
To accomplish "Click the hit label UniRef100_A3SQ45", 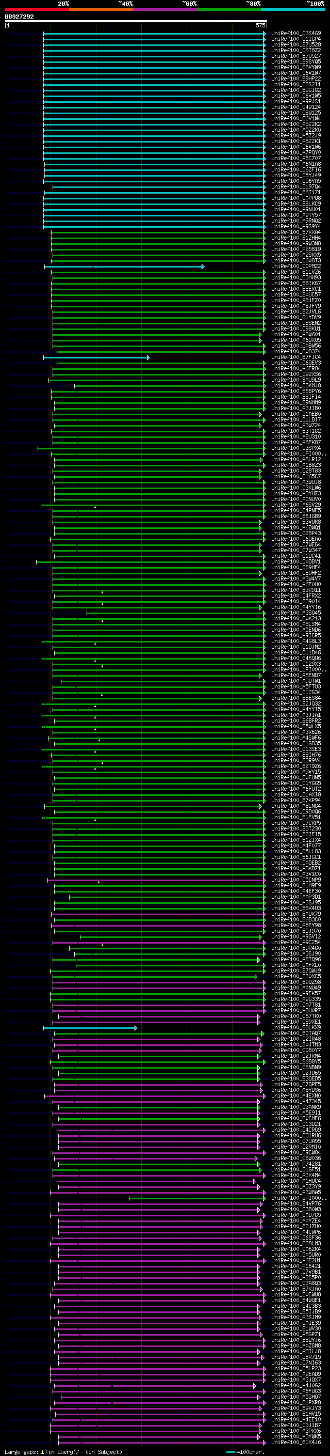I will pos(296,613).
